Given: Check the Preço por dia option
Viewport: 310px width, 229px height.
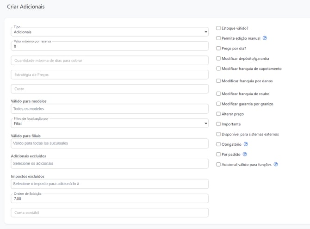Looking at the screenshot, I should tap(218, 48).
